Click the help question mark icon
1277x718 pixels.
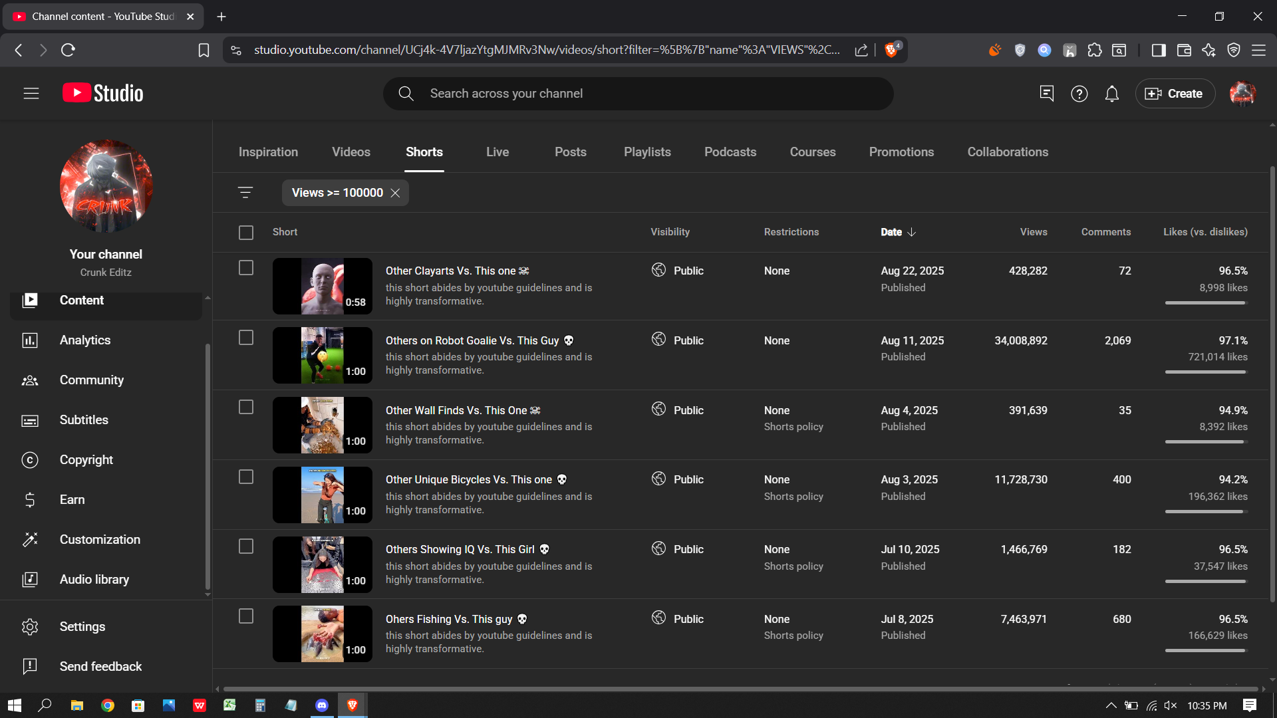pyautogui.click(x=1079, y=94)
